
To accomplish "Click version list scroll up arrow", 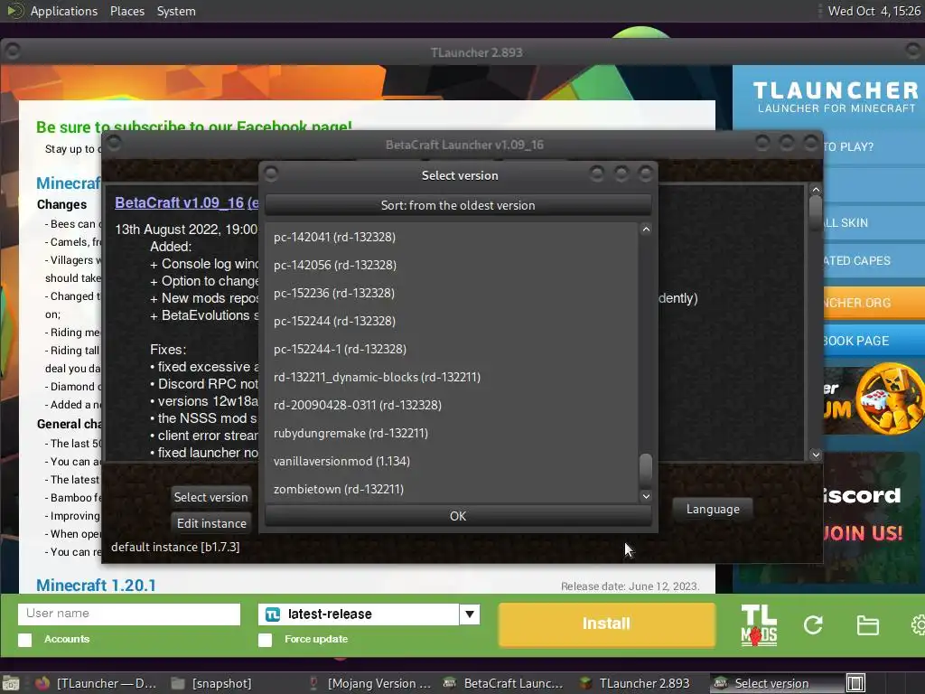I will pos(646,230).
